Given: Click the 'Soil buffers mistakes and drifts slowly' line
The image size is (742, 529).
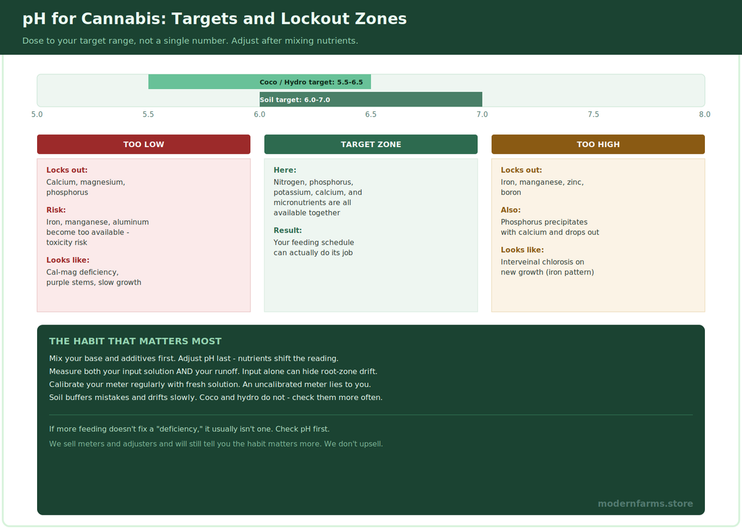Looking at the screenshot, I should 215,397.
